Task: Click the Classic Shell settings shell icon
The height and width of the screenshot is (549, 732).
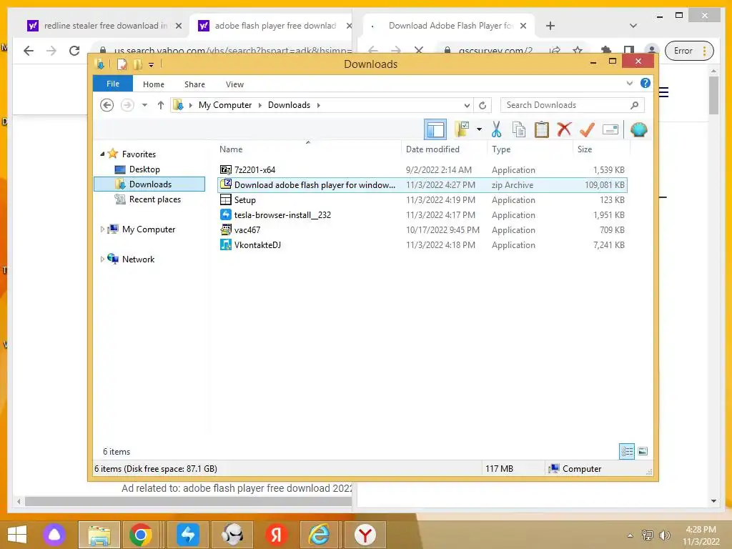Action: tap(638, 129)
